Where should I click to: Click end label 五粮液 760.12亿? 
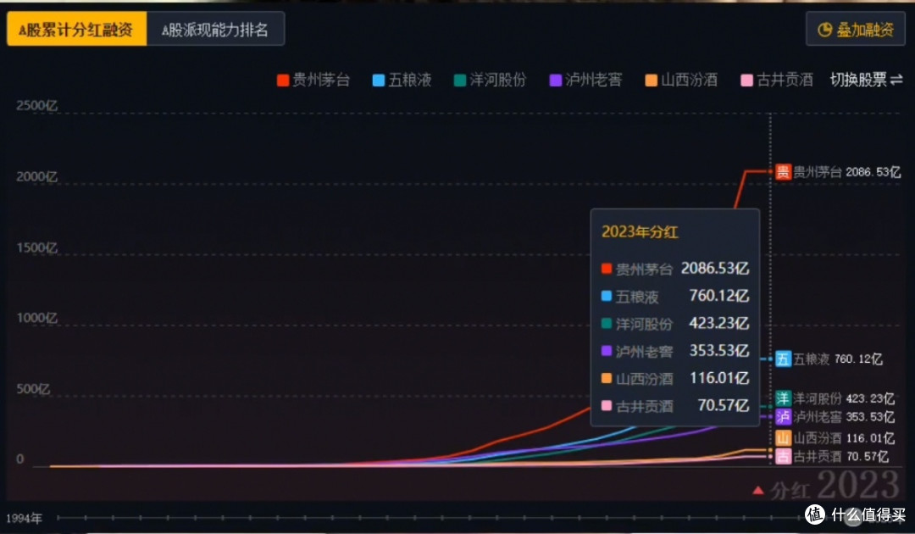click(838, 359)
